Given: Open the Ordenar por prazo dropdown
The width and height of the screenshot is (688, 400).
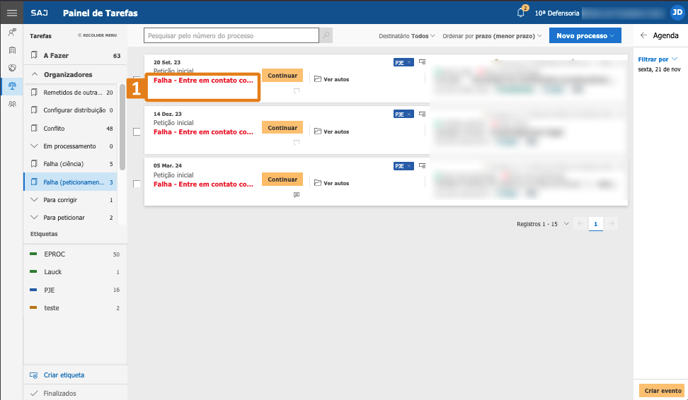Looking at the screenshot, I should click(x=492, y=35).
